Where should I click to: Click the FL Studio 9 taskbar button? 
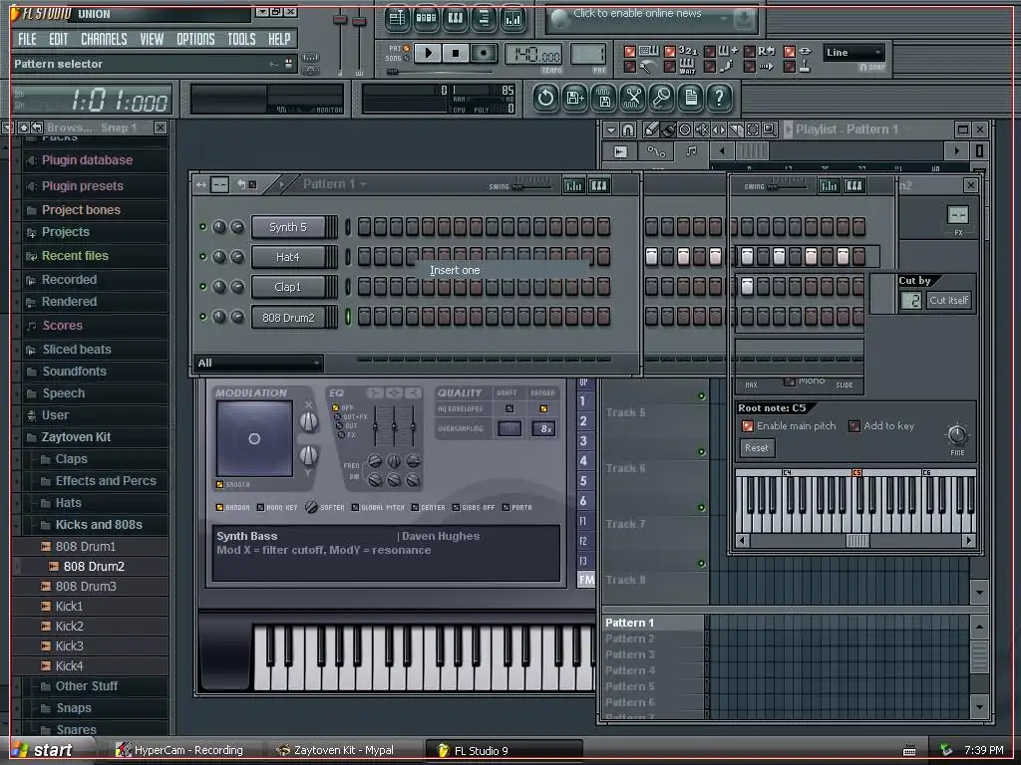tap(504, 750)
